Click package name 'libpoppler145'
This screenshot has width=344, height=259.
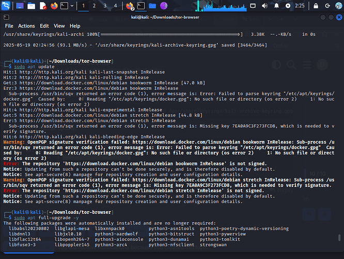[72, 244]
